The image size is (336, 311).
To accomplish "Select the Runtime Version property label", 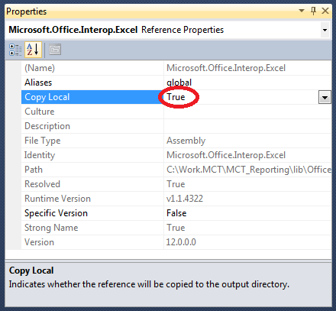I will [x=57, y=199].
